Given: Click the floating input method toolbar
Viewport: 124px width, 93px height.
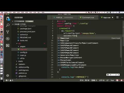Looking at the screenshot, I should tap(113, 75).
